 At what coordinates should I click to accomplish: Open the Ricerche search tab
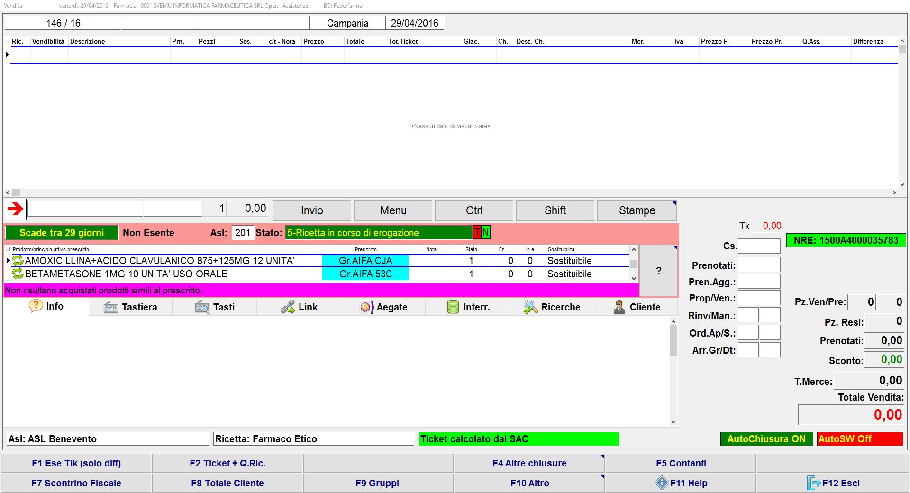pos(552,307)
